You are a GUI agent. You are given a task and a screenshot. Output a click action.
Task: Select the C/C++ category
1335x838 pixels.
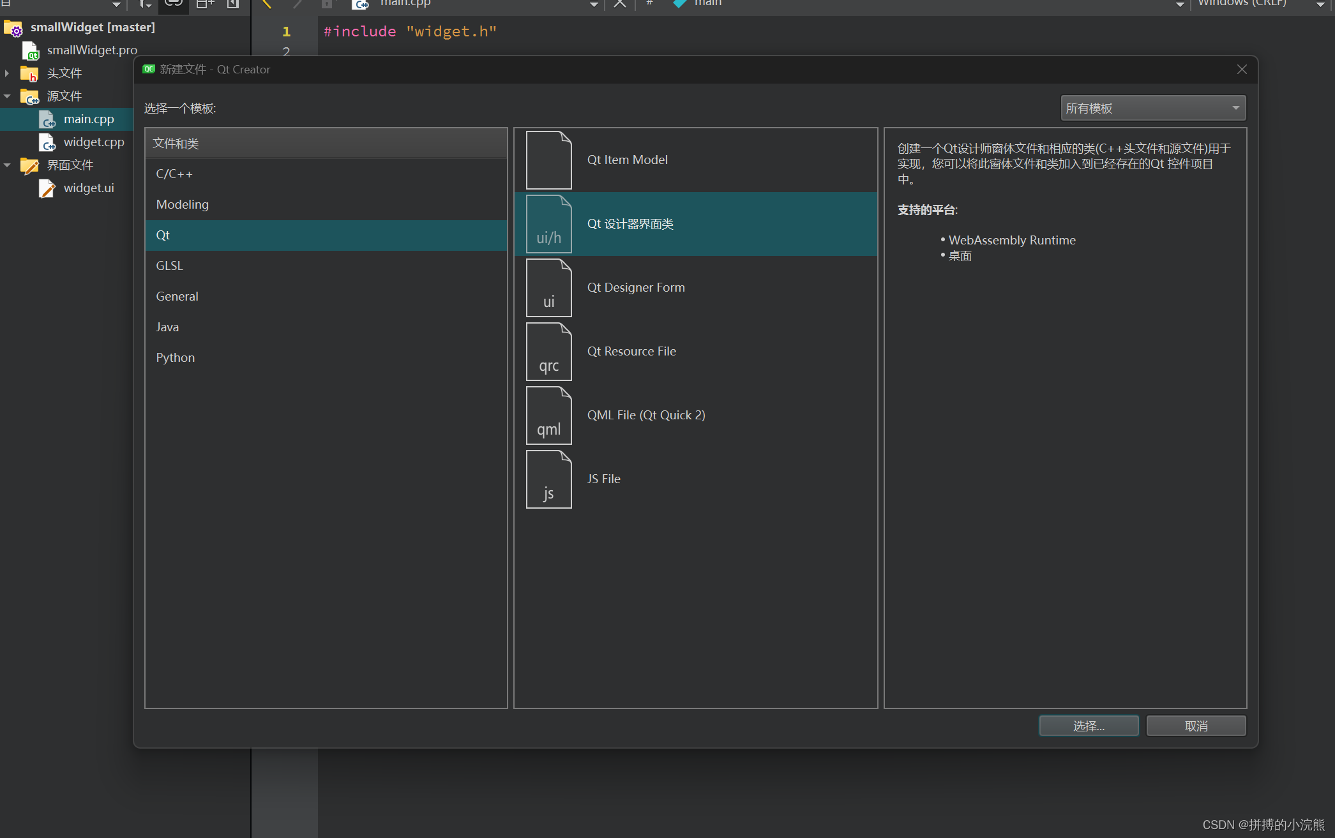point(326,174)
